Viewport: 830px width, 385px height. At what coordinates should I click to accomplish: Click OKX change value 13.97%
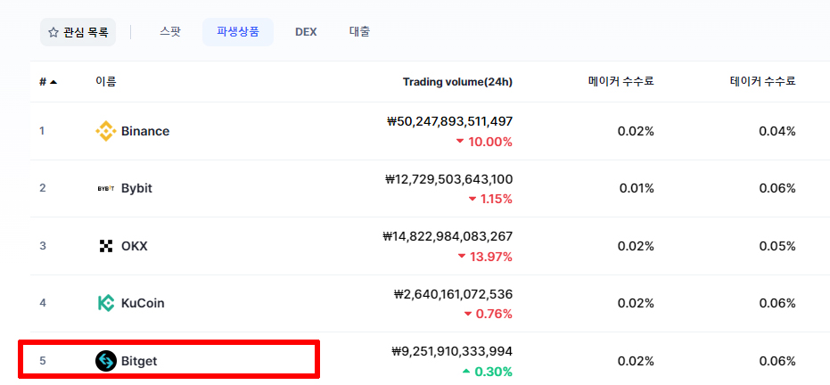[x=489, y=257]
